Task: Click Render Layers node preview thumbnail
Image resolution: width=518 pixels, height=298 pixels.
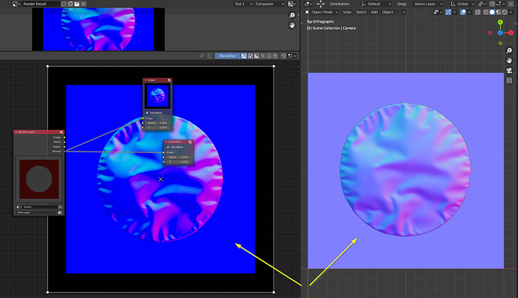Action: (x=39, y=179)
